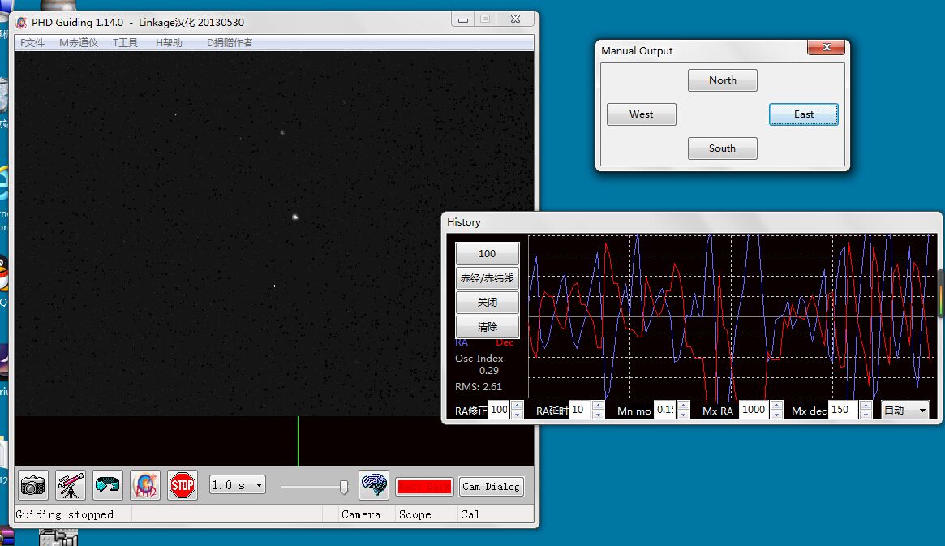Click the telescope connect icon
Viewport: 945px width, 546px height.
(x=71, y=485)
